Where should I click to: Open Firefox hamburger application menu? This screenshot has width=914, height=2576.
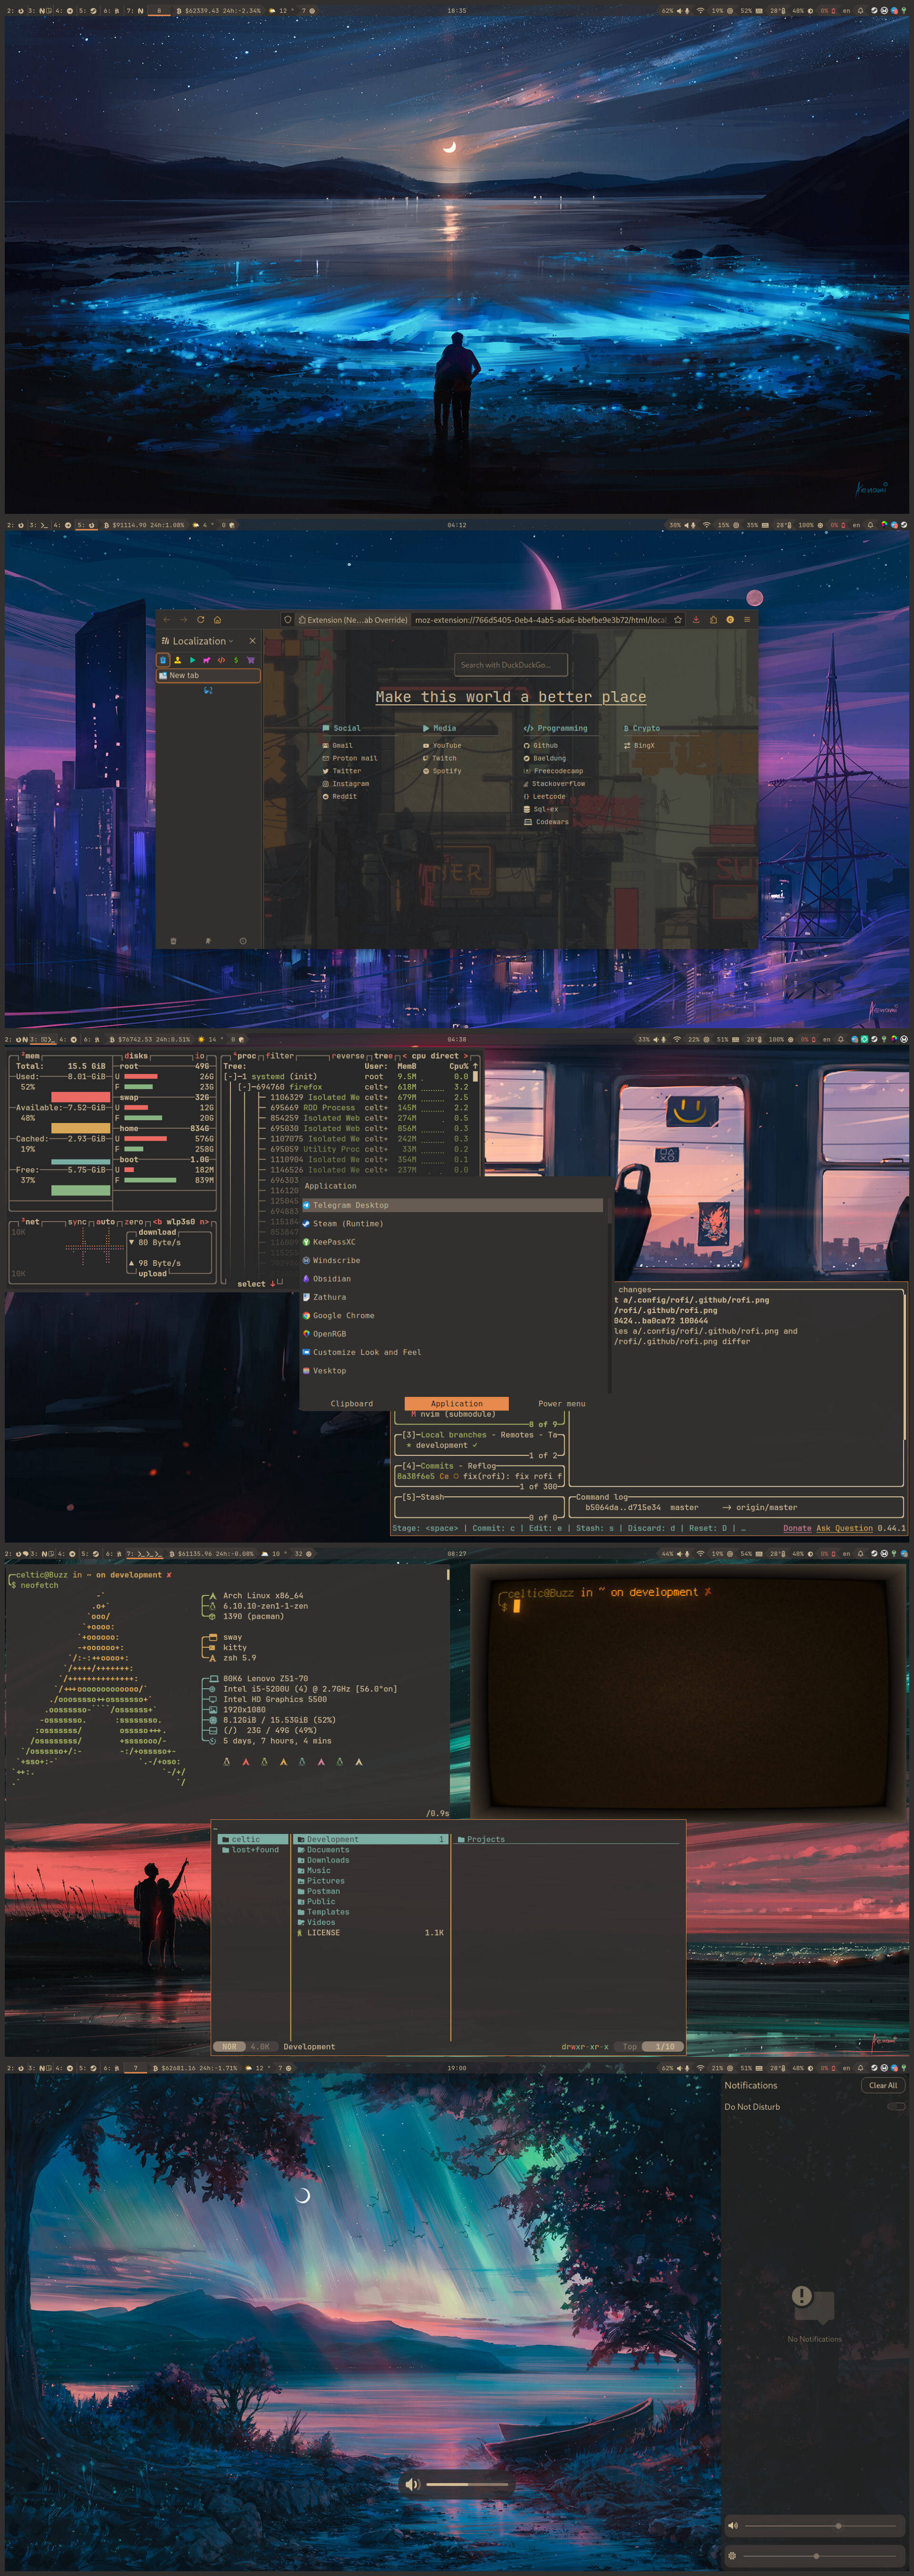[x=746, y=619]
